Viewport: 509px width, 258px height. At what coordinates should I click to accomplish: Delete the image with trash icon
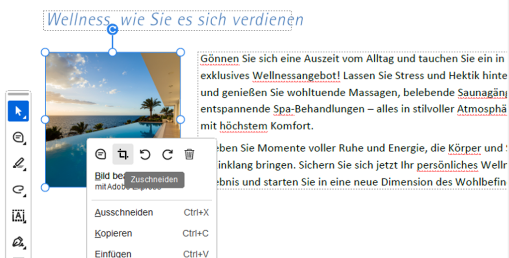pyautogui.click(x=189, y=154)
